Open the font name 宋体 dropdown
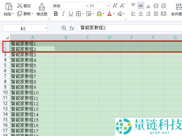182x136 pixels. 87,6
